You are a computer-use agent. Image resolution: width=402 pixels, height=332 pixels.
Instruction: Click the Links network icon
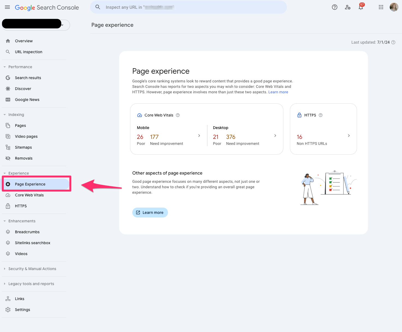(8, 299)
